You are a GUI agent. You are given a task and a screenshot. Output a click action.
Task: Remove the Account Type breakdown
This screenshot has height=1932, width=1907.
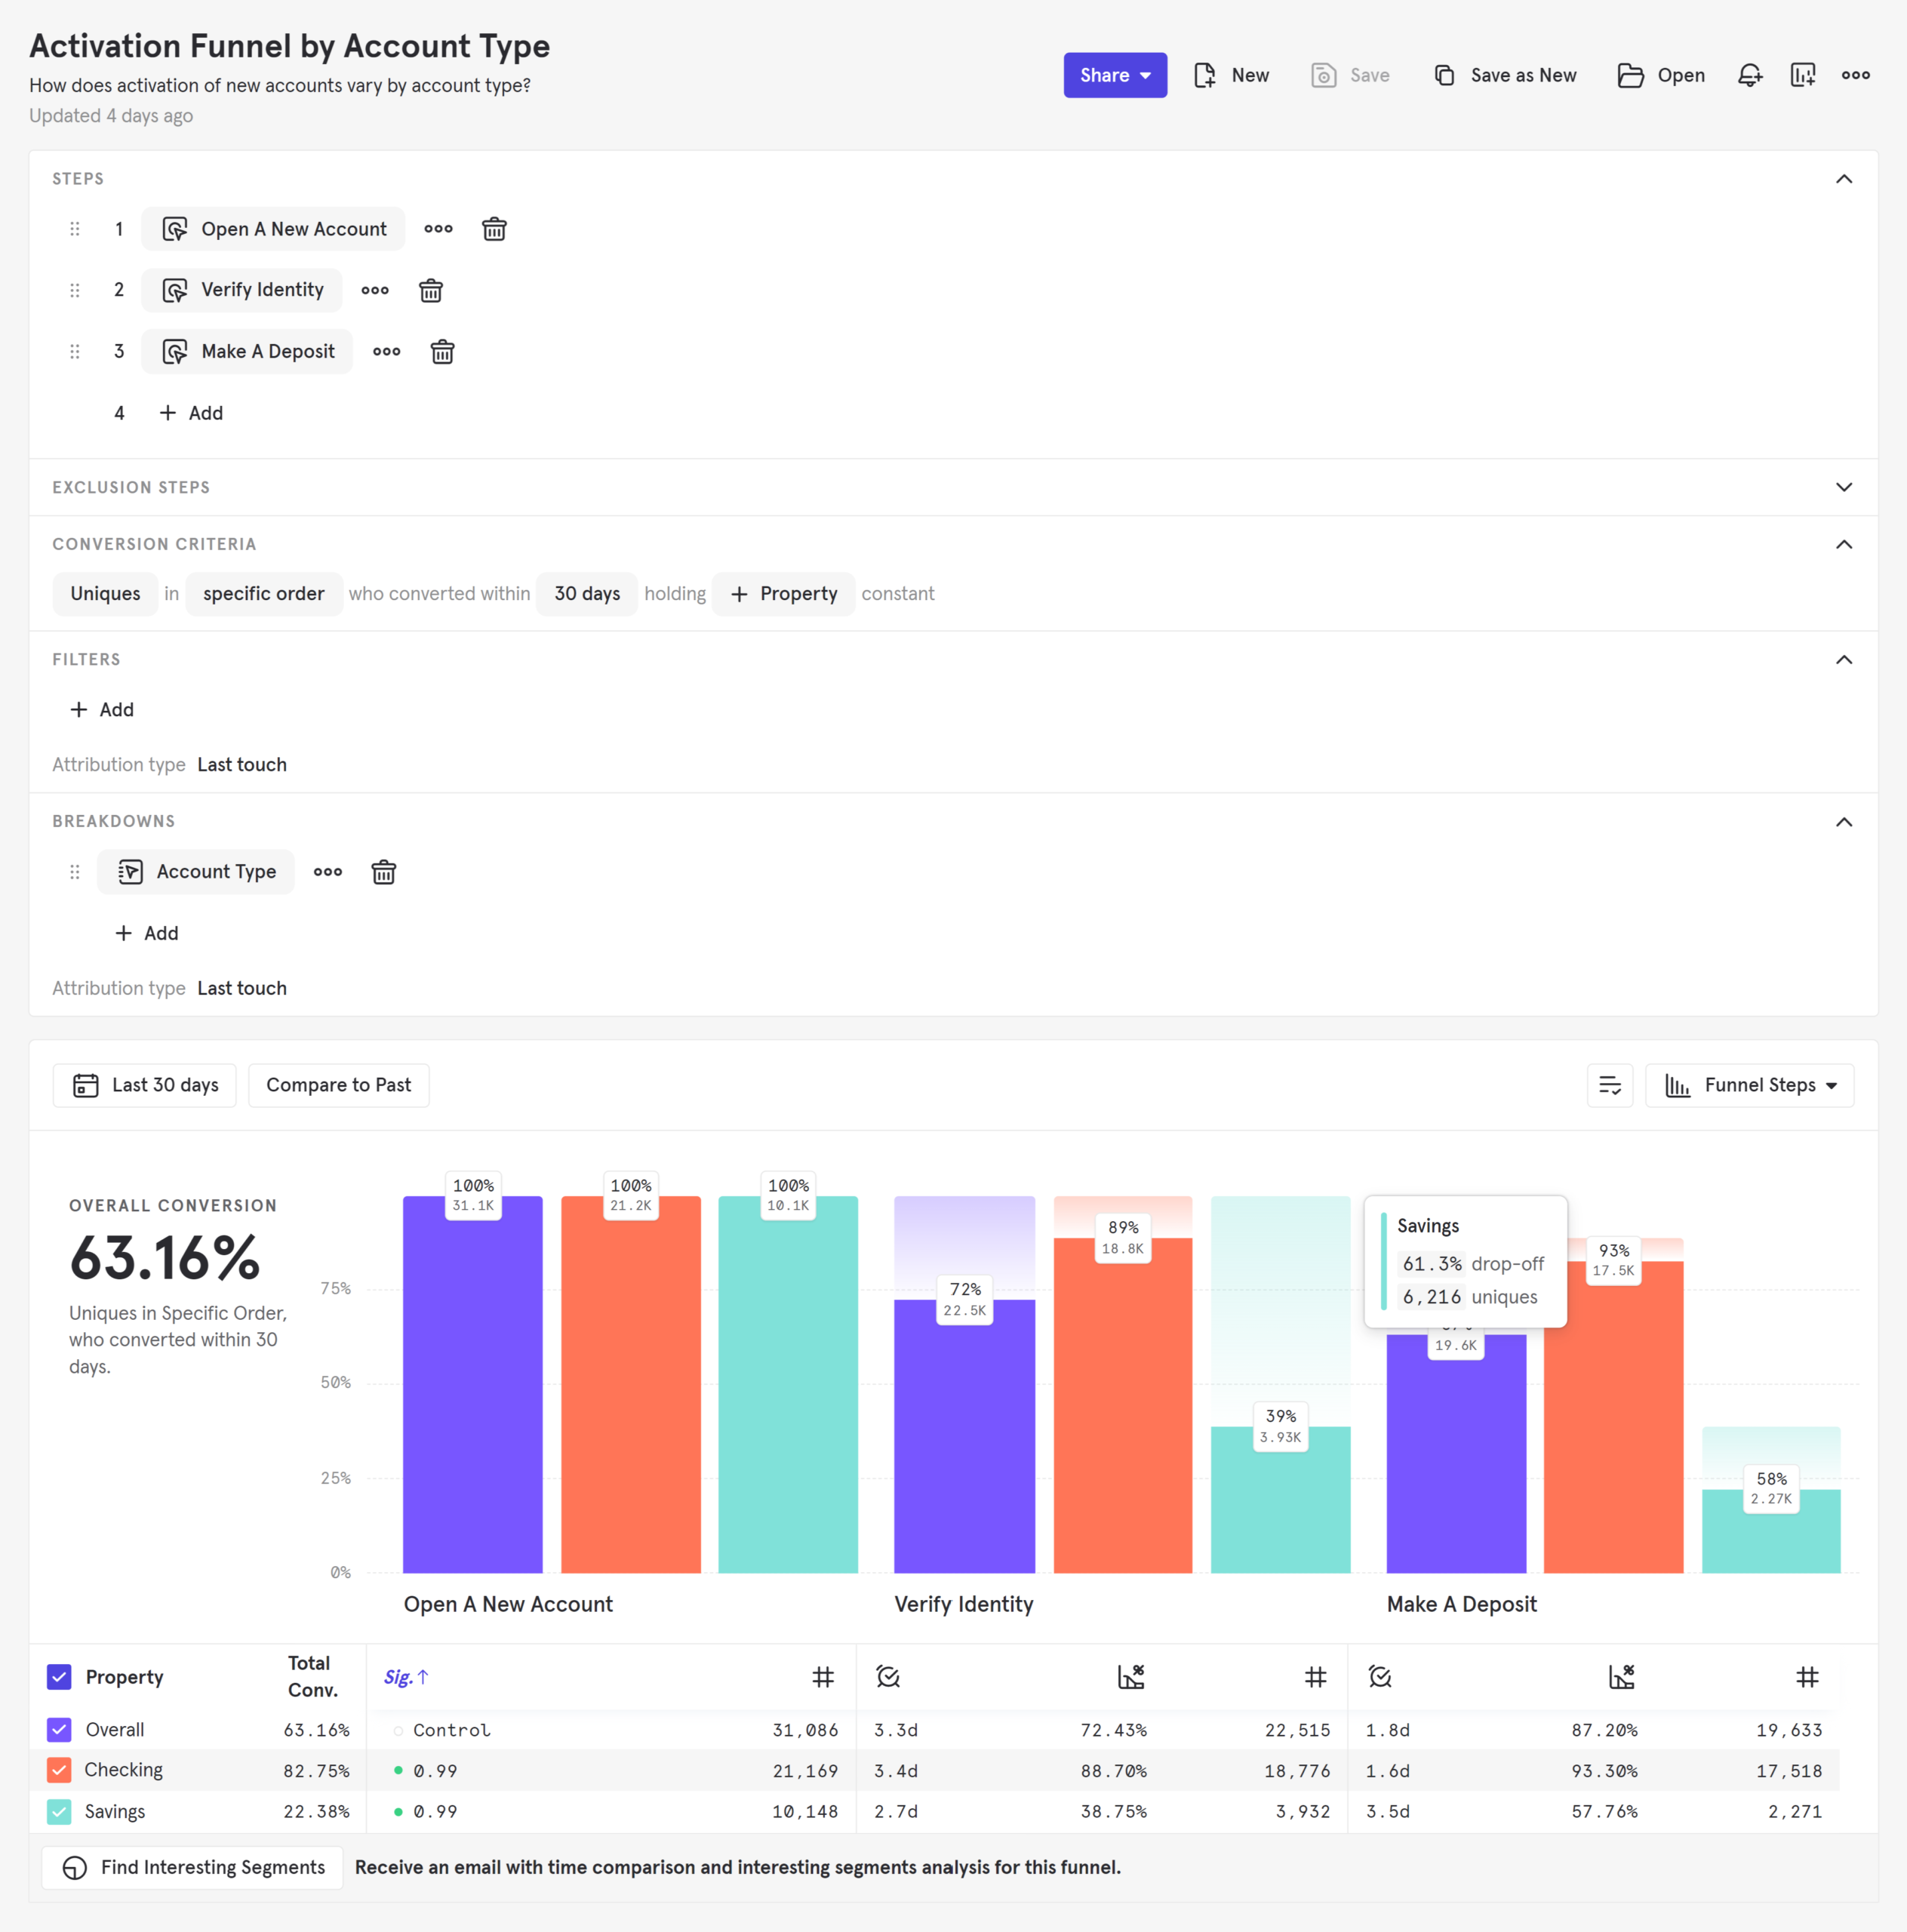pyautogui.click(x=383, y=872)
